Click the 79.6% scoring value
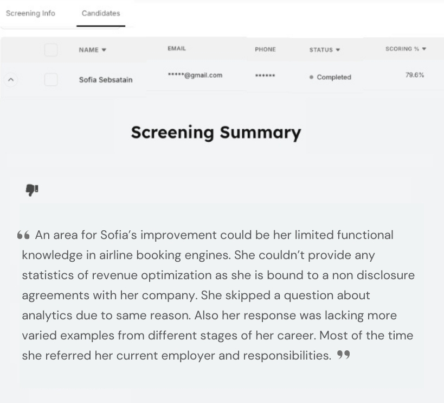 click(415, 75)
